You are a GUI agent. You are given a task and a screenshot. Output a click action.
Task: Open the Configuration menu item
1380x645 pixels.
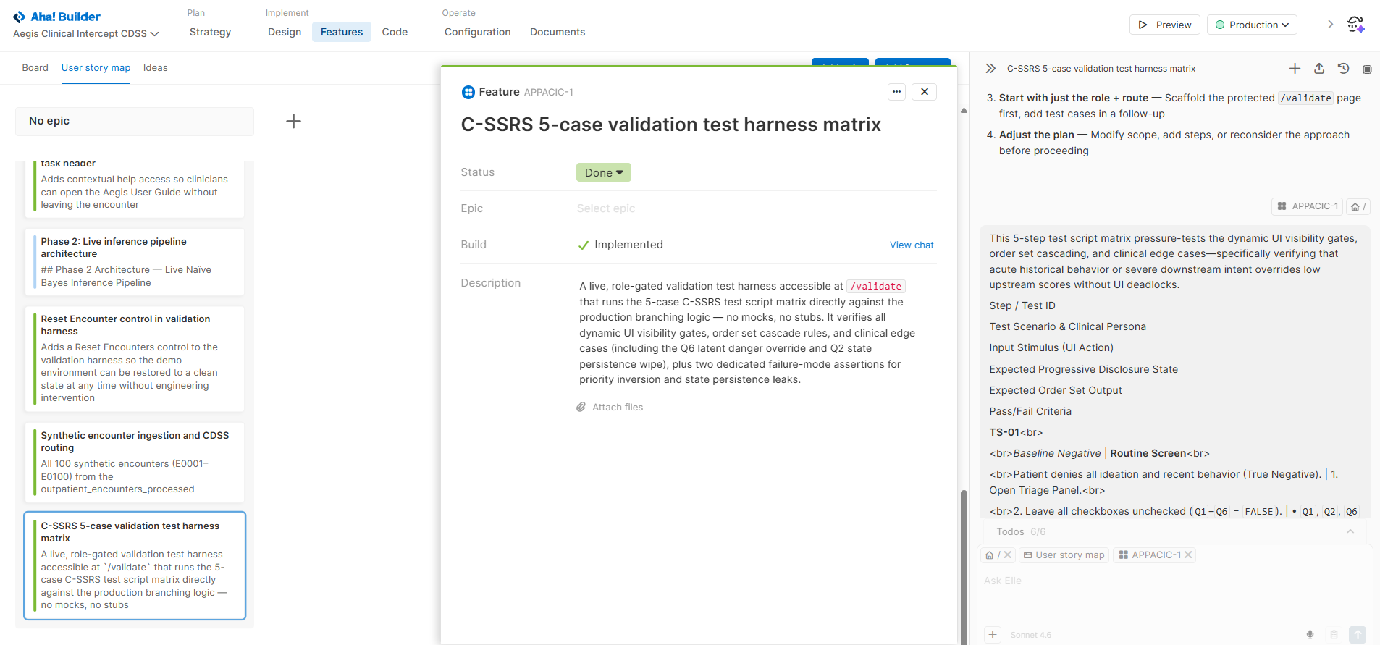point(478,32)
